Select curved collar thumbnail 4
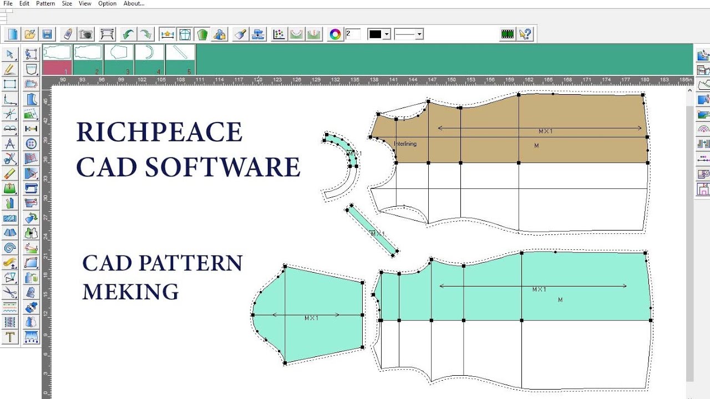Viewport: 710px width, 399px height. click(150, 60)
